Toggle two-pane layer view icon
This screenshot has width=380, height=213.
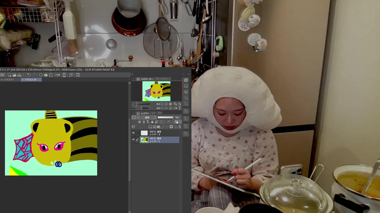tap(133, 127)
